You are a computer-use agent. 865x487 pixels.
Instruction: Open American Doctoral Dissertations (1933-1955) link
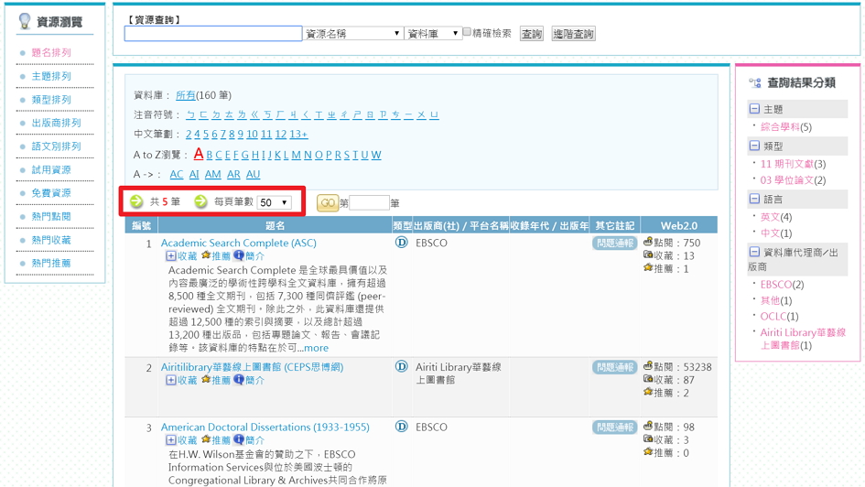[265, 427]
